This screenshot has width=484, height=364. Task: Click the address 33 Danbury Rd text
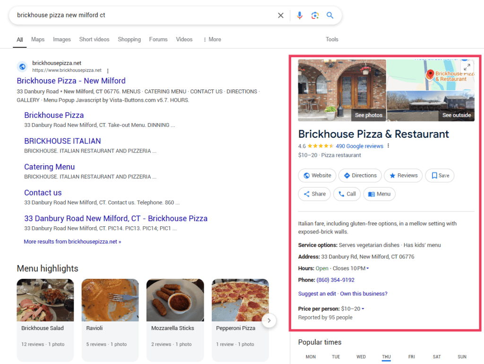pyautogui.click(x=368, y=257)
